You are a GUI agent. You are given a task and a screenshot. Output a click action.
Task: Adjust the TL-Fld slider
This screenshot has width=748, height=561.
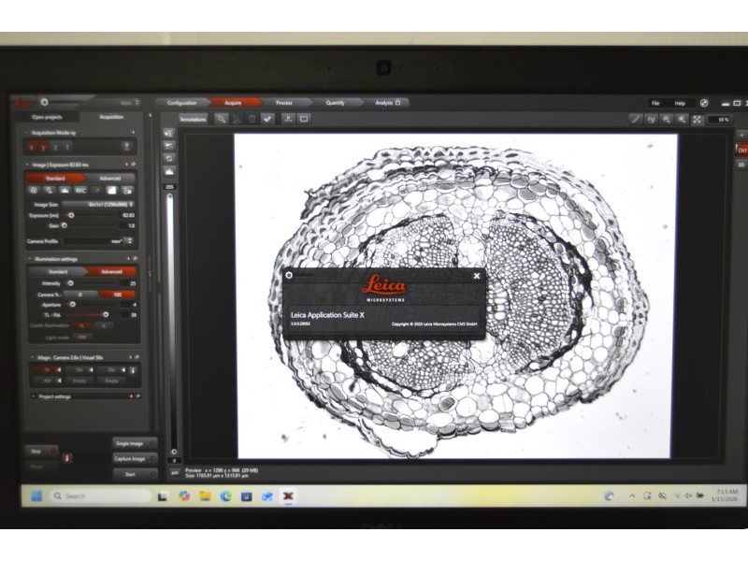[x=106, y=315]
